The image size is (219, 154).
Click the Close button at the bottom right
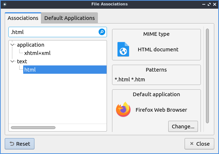pos(199,144)
